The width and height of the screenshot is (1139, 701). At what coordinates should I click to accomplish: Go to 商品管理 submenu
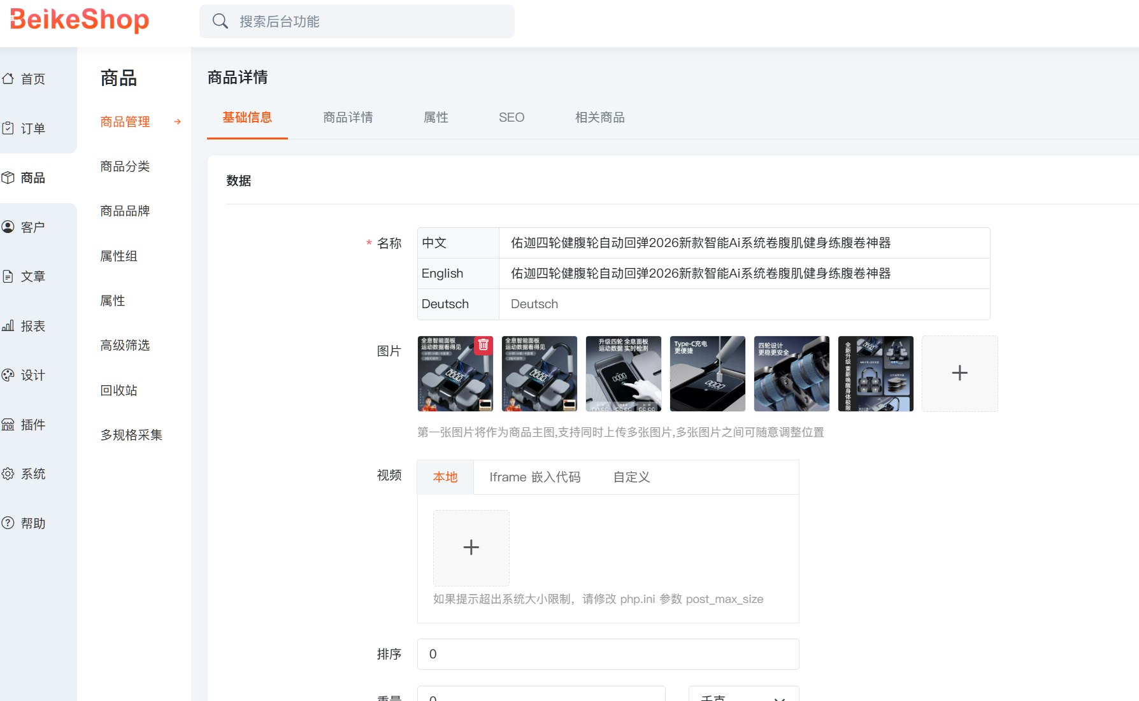point(125,122)
